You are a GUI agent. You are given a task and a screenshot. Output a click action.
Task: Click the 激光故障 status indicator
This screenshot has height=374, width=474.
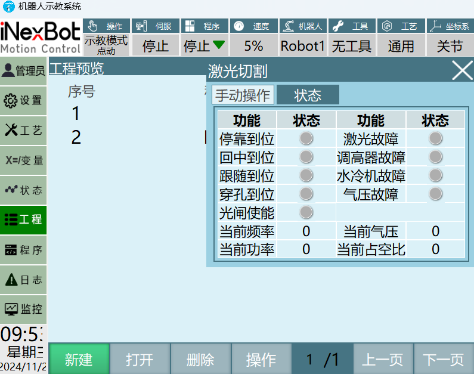436,138
